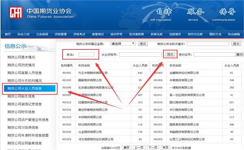Click 一德期货有限公司 in row G01006
244x150 pixels.
[181, 88]
